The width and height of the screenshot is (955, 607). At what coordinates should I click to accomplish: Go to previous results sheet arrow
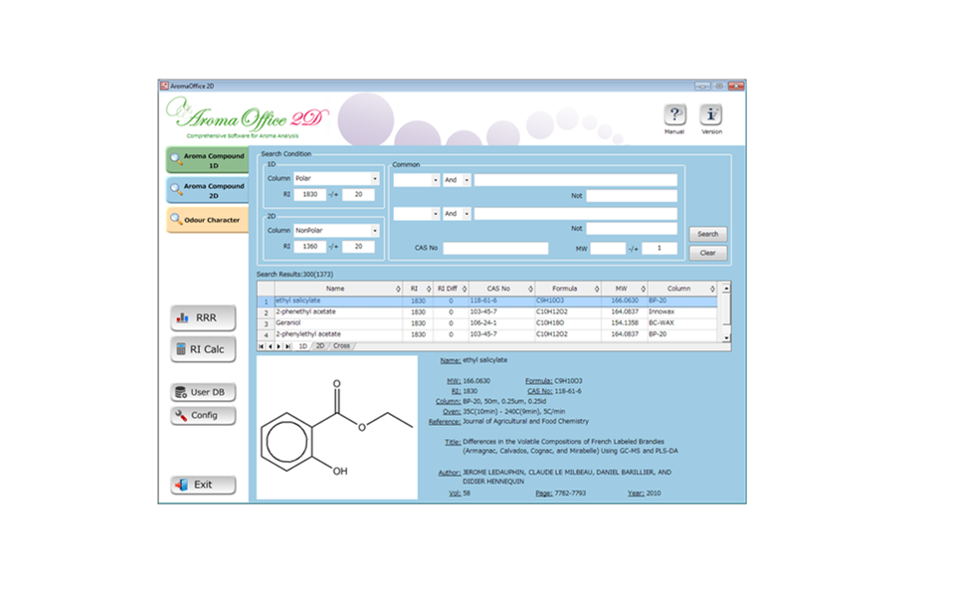[x=271, y=346]
